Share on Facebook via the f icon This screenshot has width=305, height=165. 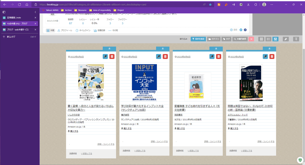coord(245,30)
